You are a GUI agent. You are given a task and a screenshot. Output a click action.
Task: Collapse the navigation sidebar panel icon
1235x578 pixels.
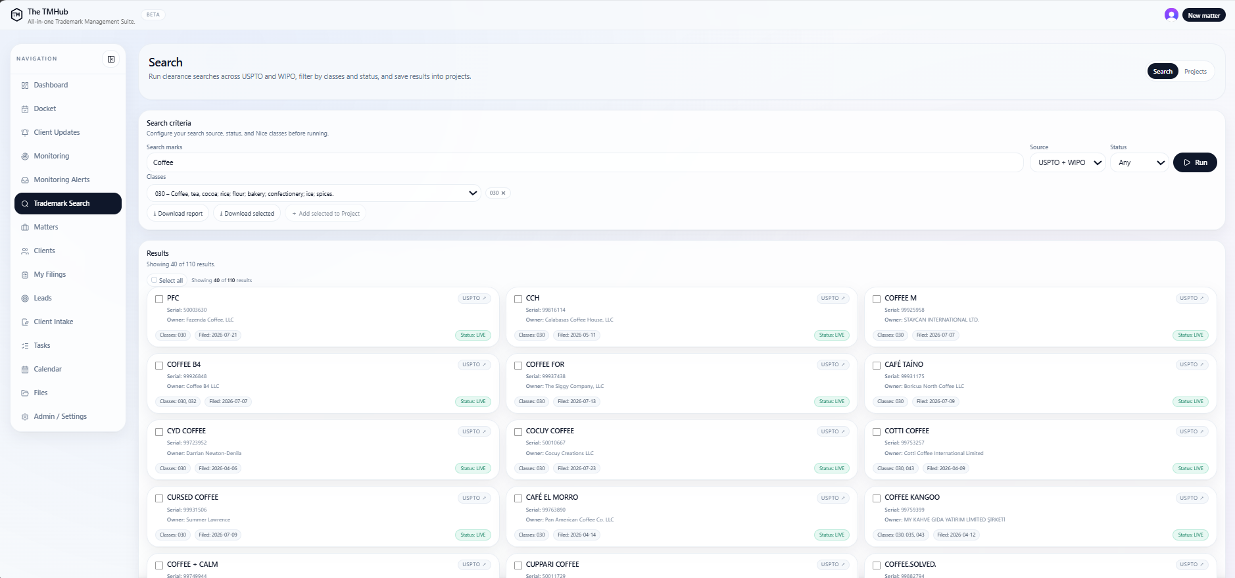111,59
